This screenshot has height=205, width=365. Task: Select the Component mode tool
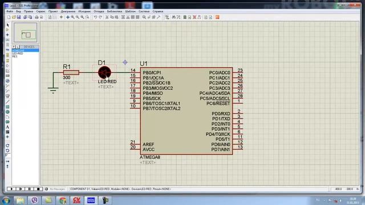(7, 30)
